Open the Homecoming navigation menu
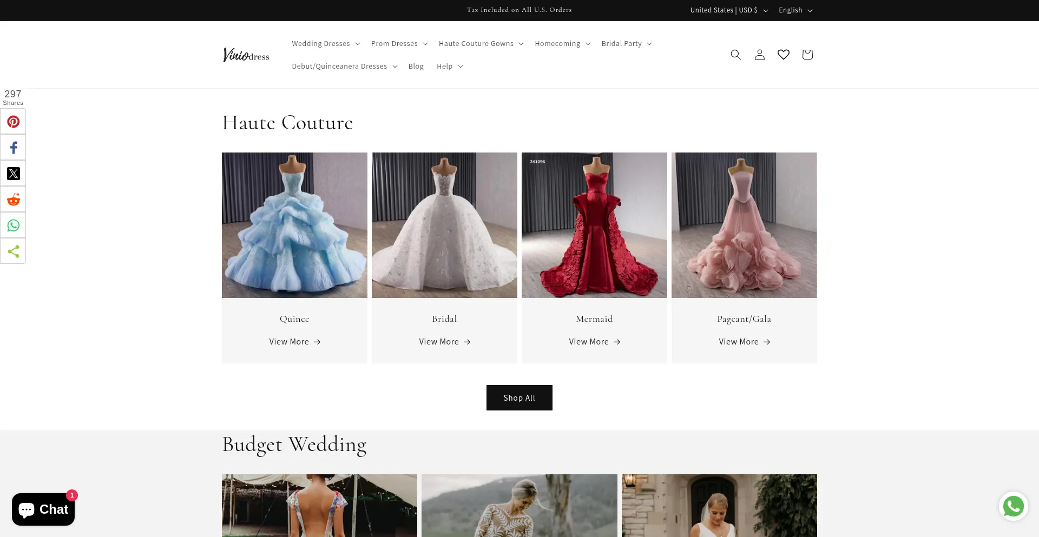 click(x=562, y=44)
